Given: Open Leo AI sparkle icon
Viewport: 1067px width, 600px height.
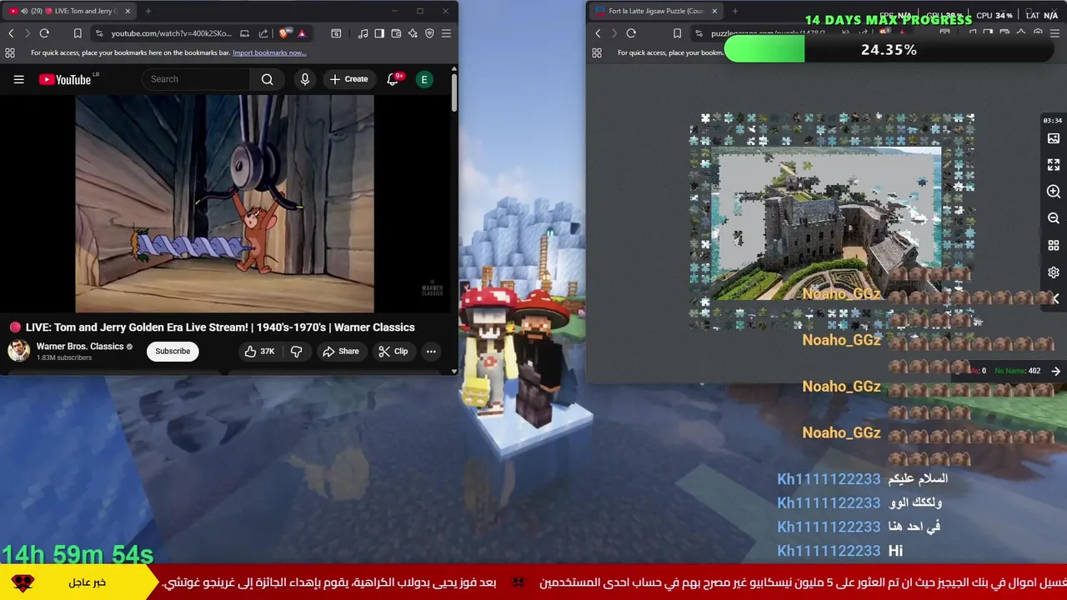Looking at the screenshot, I should (413, 33).
